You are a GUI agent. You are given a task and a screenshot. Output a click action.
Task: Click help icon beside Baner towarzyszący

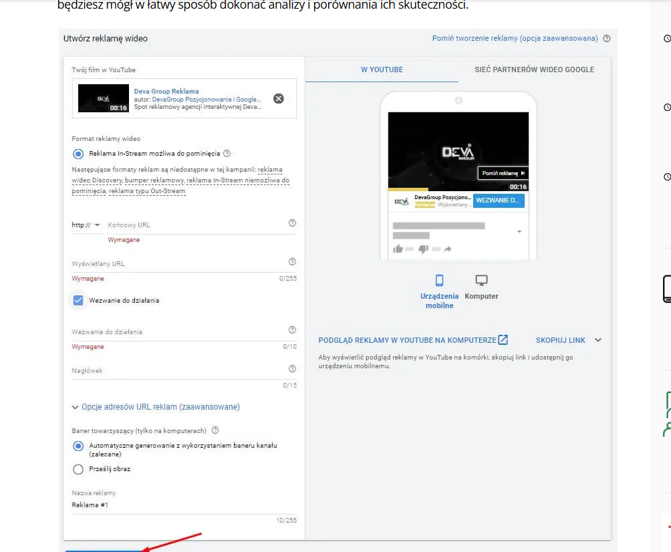point(215,431)
